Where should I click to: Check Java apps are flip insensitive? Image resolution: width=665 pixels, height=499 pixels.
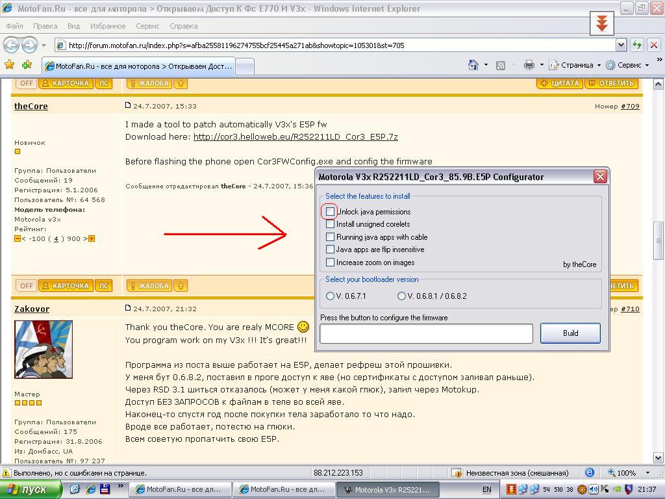pos(330,249)
